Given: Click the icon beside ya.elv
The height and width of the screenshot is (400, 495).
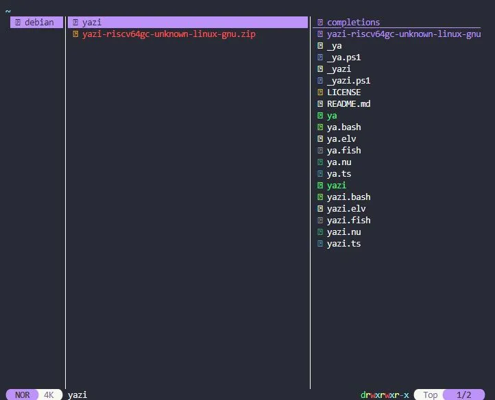Looking at the screenshot, I should tap(319, 139).
